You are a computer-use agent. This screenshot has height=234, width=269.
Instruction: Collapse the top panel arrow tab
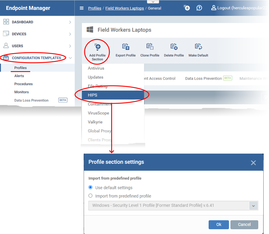tap(153, 2)
